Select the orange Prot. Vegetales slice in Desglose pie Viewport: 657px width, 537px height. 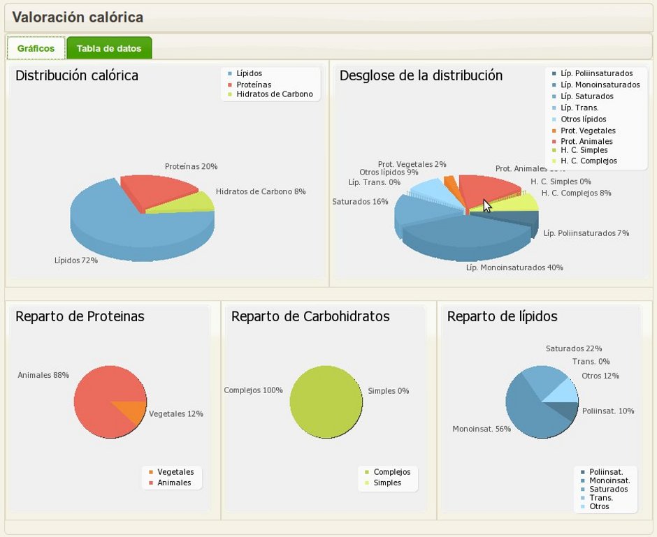point(451,184)
